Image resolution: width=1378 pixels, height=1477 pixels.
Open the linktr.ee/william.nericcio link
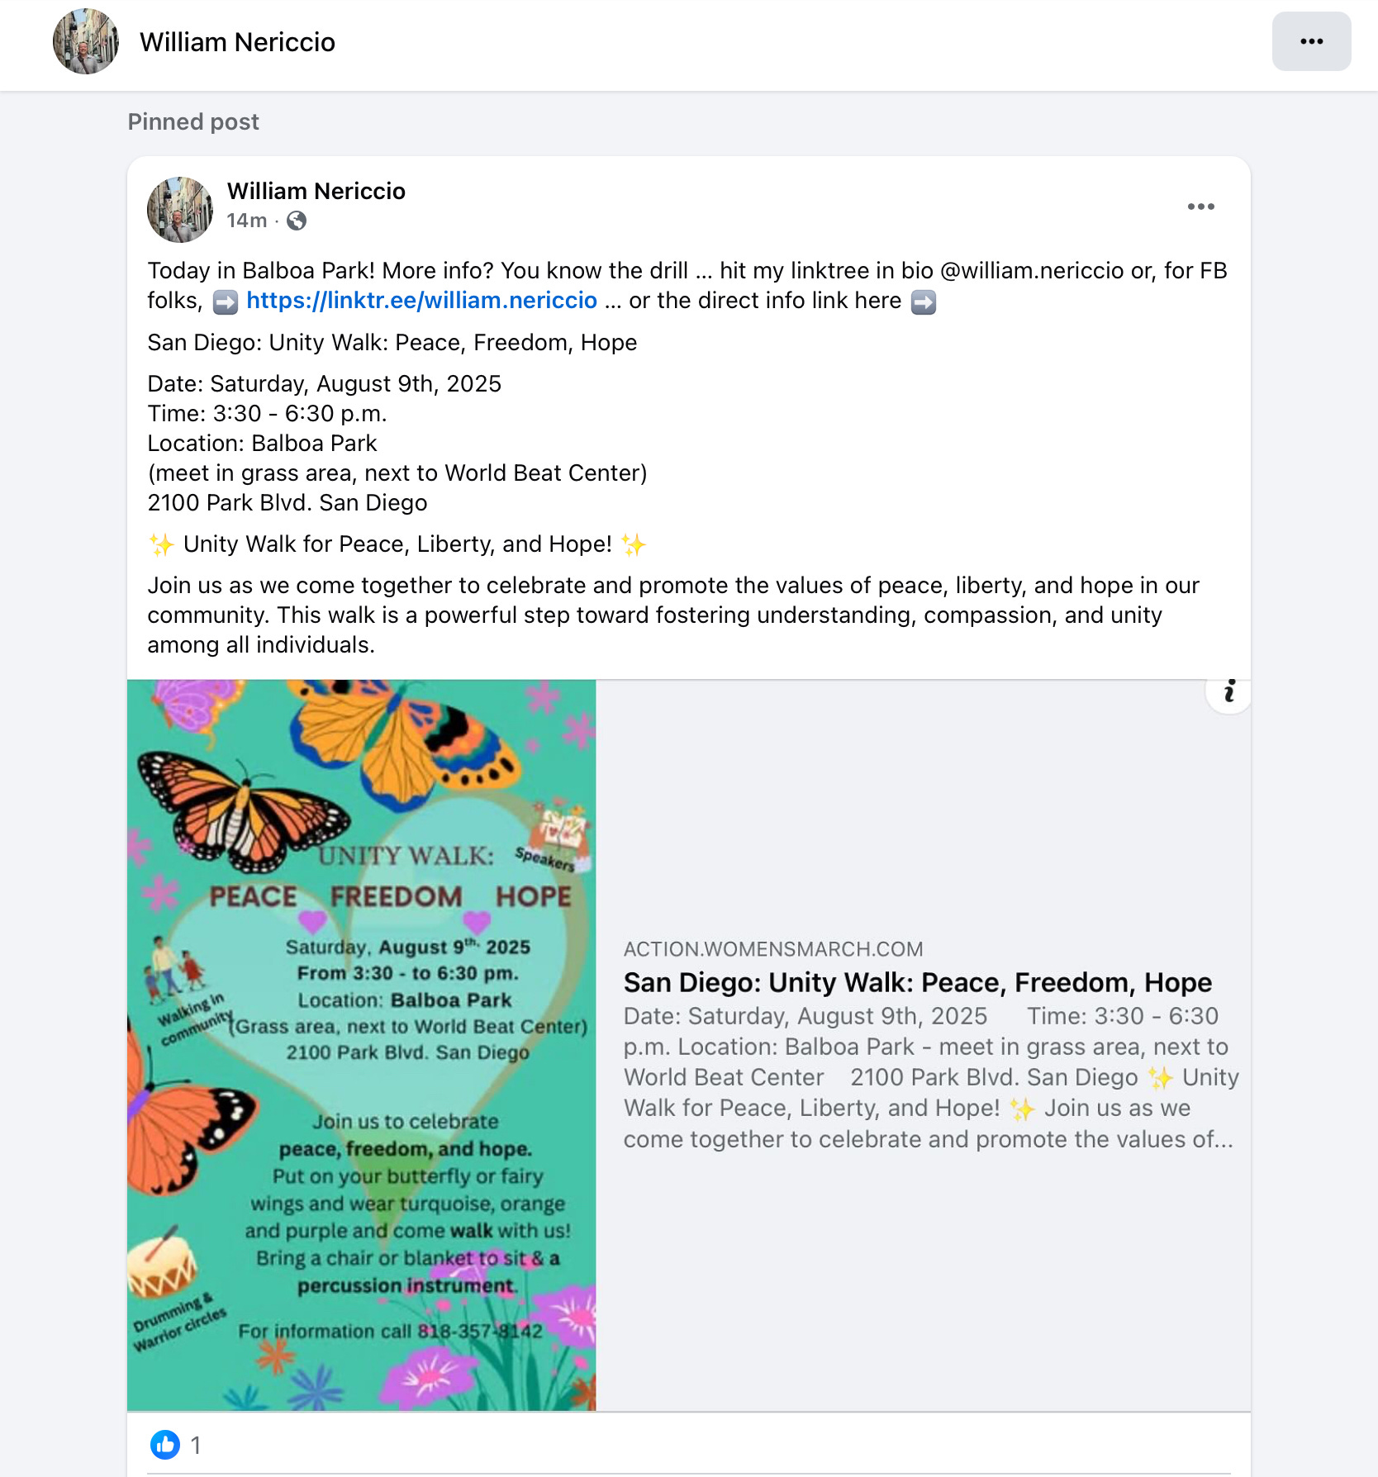pyautogui.click(x=421, y=301)
